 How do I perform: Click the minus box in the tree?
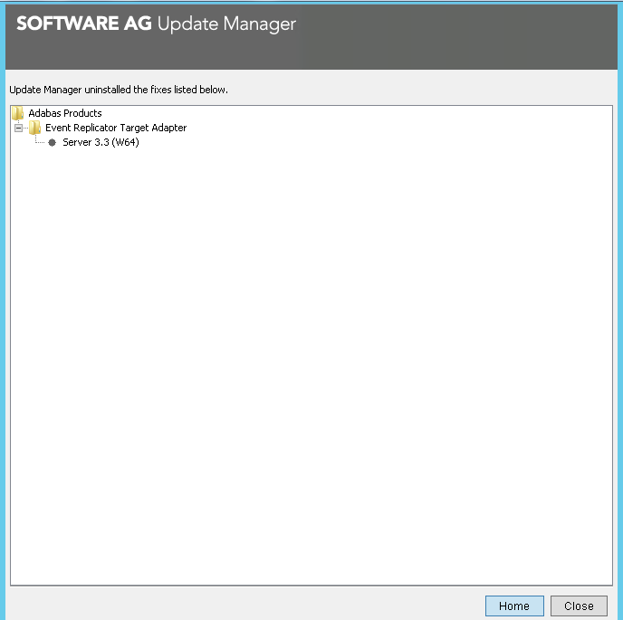18,128
